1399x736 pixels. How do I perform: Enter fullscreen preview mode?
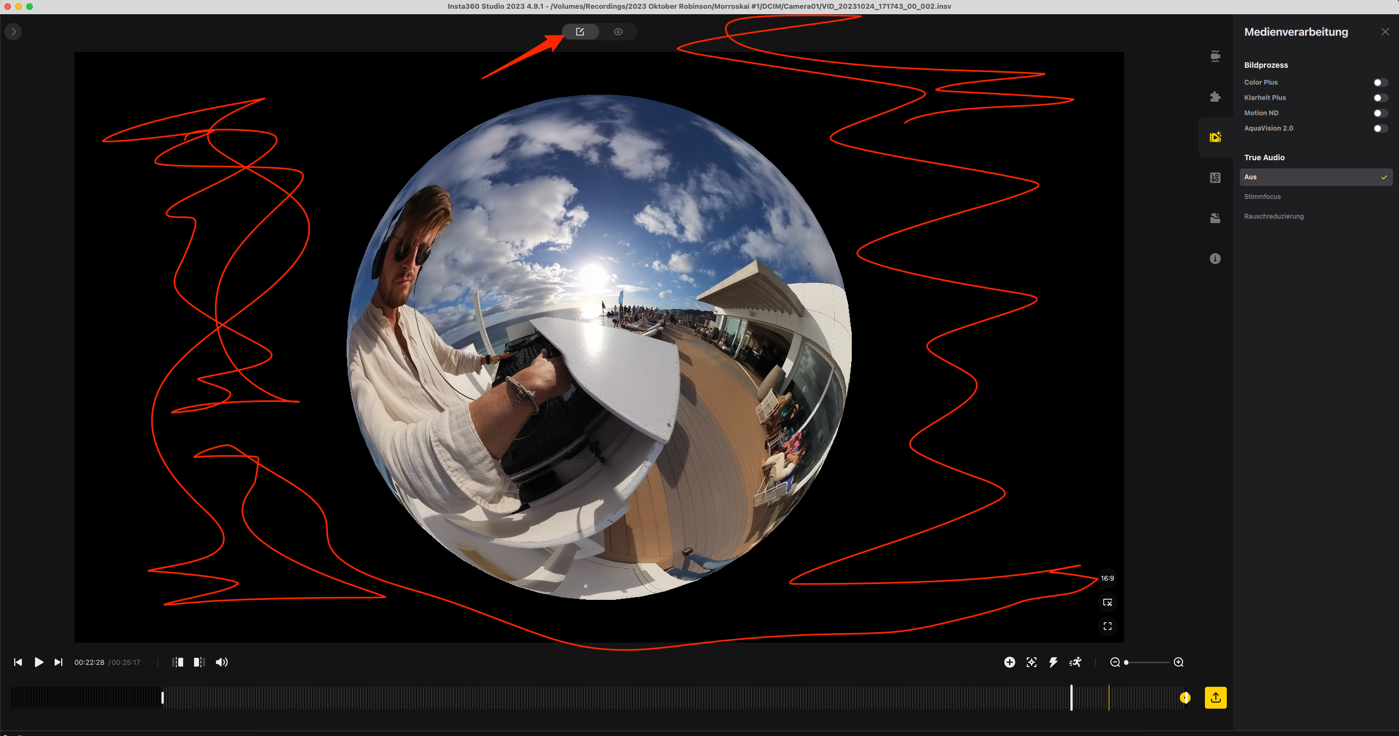1107,626
